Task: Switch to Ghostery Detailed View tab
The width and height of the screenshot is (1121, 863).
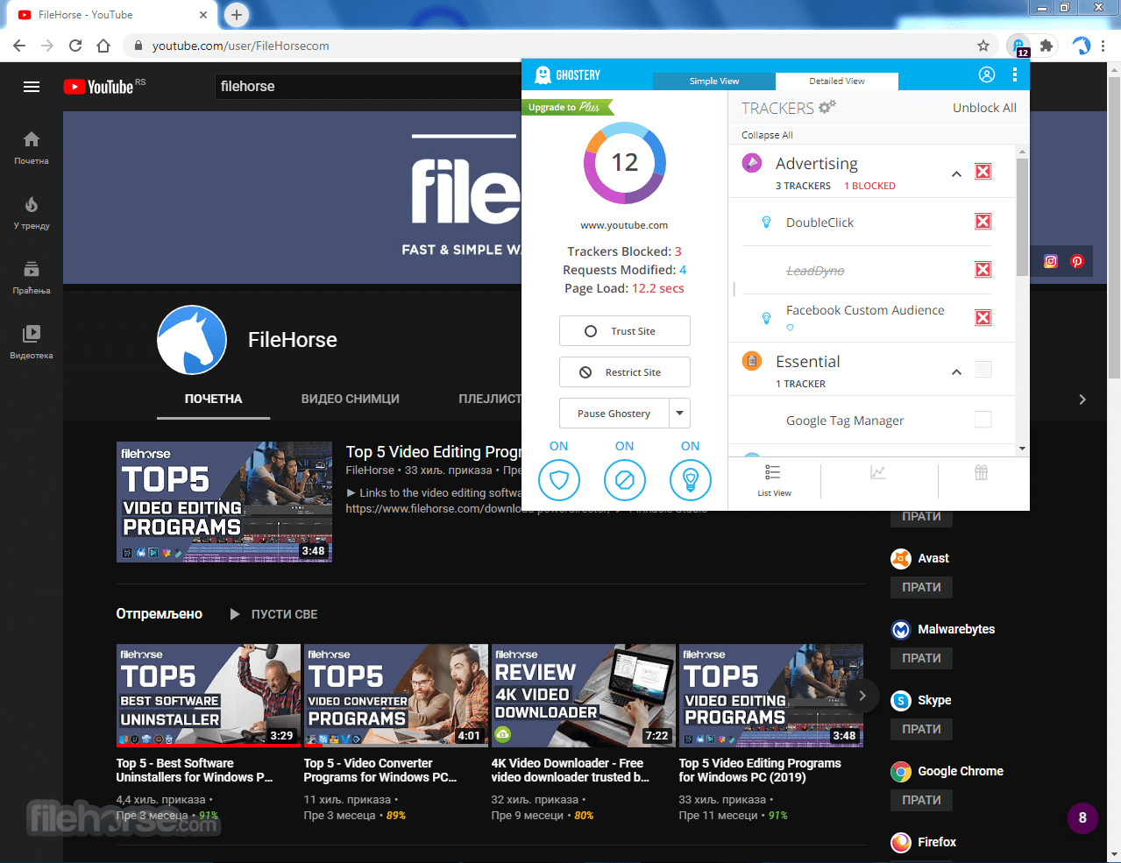Action: pyautogui.click(x=837, y=81)
